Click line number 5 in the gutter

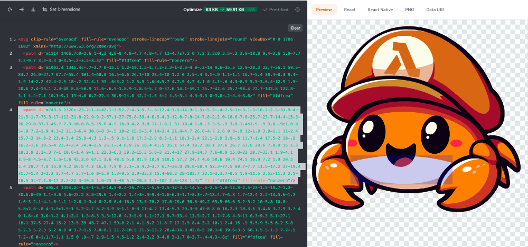11,187
